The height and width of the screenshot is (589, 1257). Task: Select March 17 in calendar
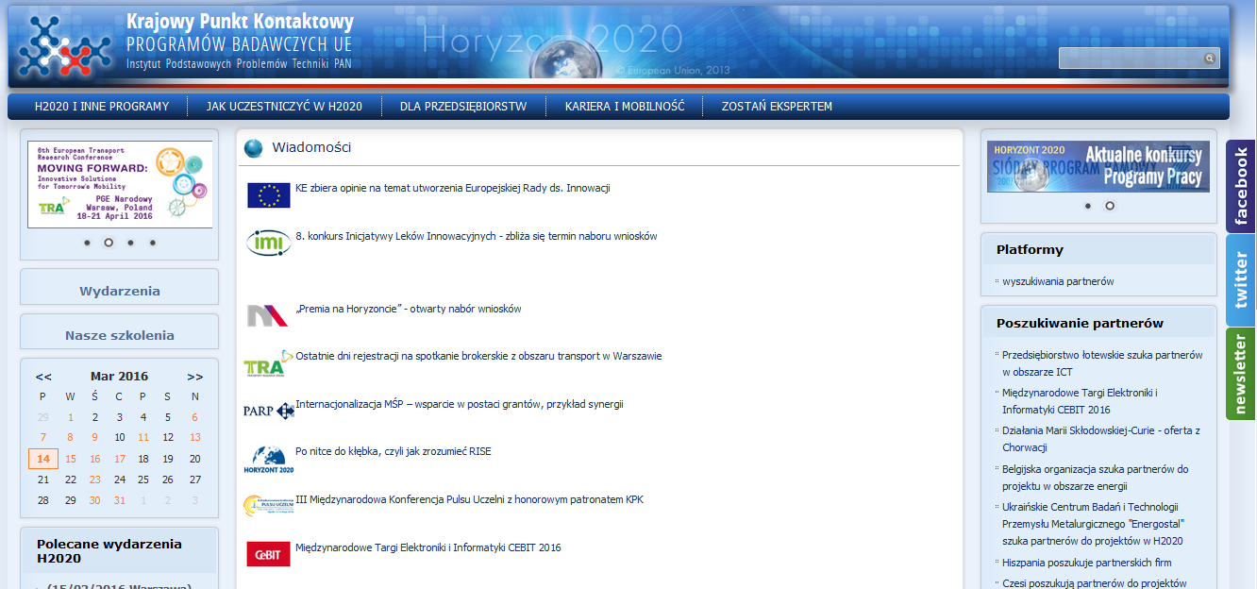coord(119,459)
